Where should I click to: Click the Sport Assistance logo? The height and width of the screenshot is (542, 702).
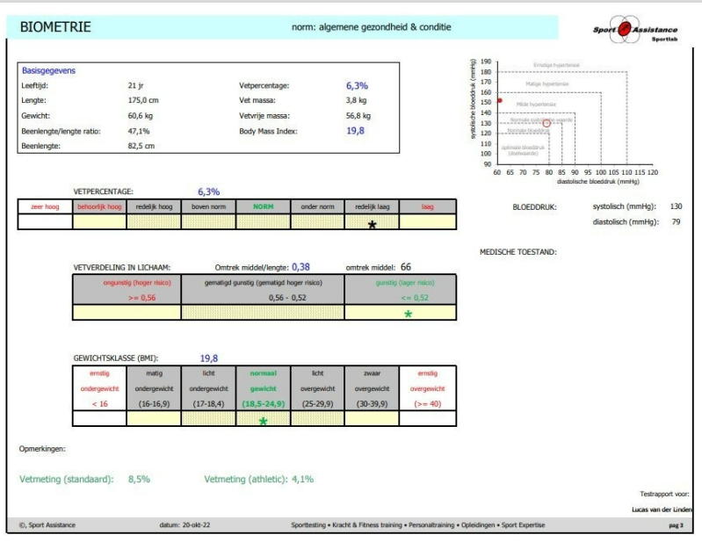635,30
